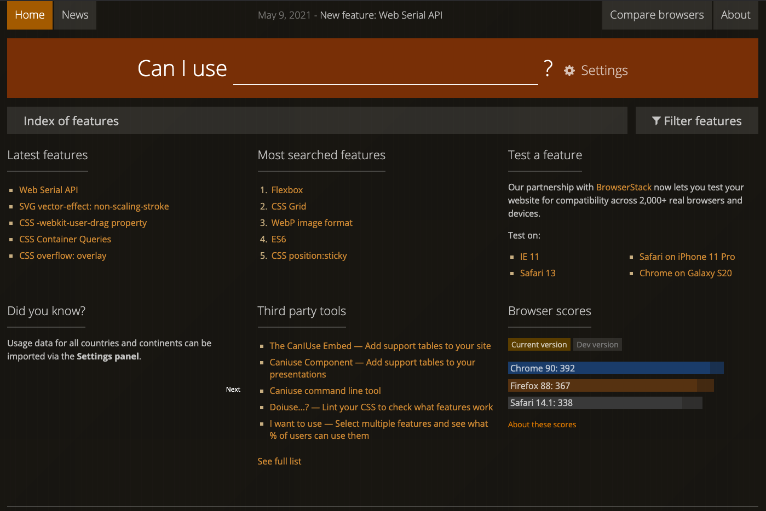Click the 'Test on:' label
The image size is (766, 511).
pos(524,235)
